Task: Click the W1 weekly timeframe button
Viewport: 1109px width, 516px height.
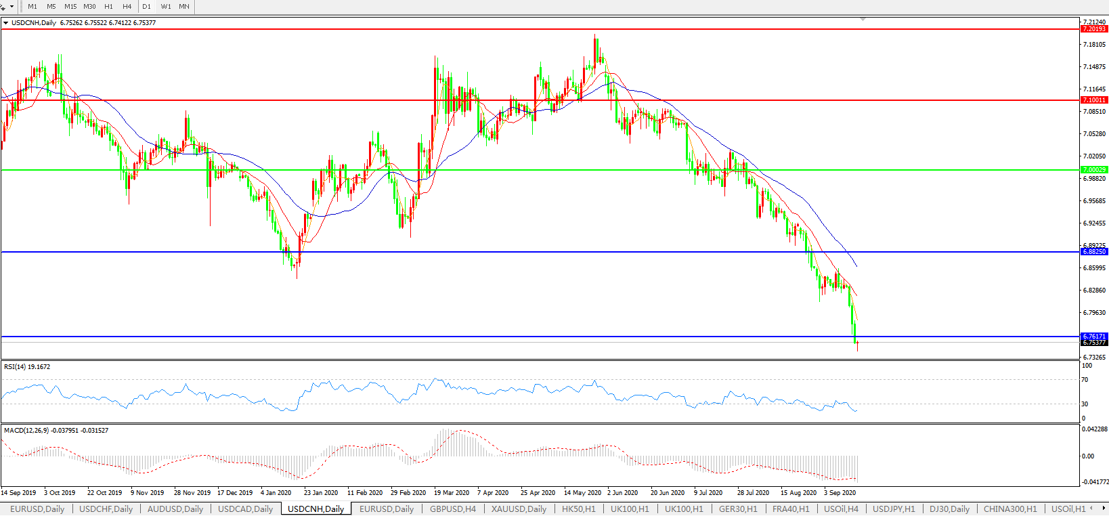Action: [166, 7]
